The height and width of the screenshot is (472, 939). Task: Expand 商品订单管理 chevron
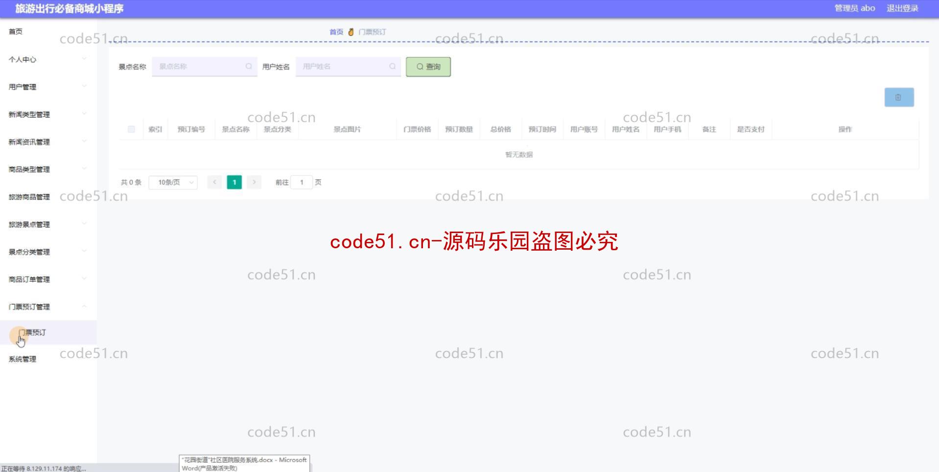tap(84, 279)
